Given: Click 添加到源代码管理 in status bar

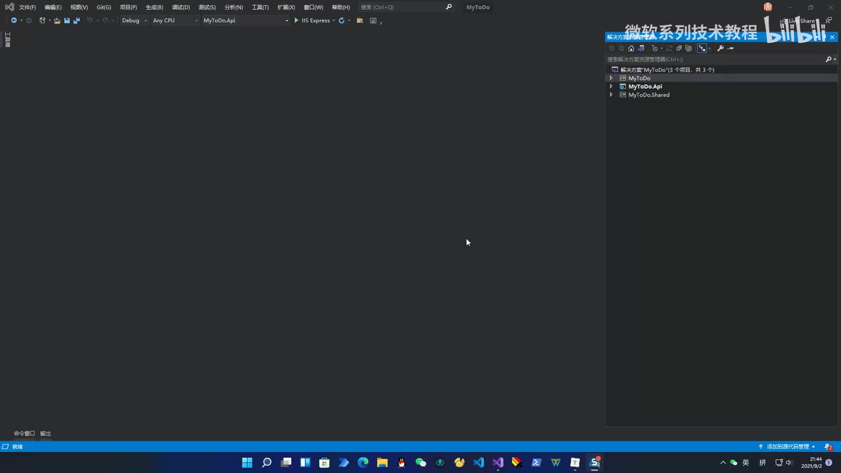Looking at the screenshot, I should tap(787, 447).
